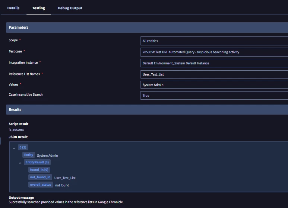Click the Case Insensitive Search label

coord(26,95)
